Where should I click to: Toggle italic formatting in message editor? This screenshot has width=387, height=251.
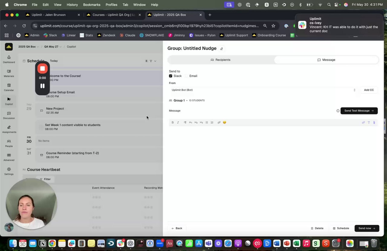(178, 122)
